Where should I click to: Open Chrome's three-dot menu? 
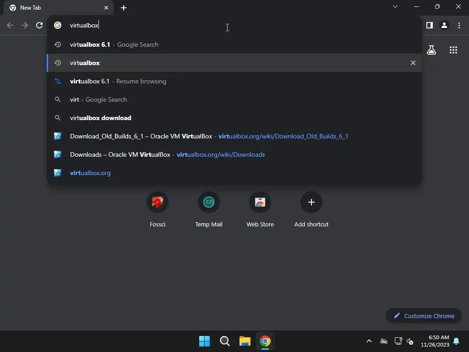click(x=459, y=26)
